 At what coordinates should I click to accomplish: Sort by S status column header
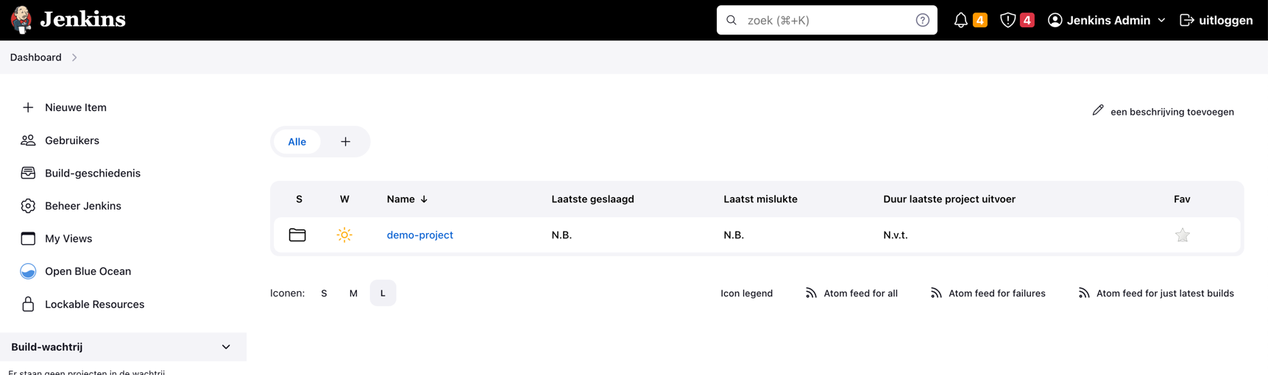click(299, 199)
